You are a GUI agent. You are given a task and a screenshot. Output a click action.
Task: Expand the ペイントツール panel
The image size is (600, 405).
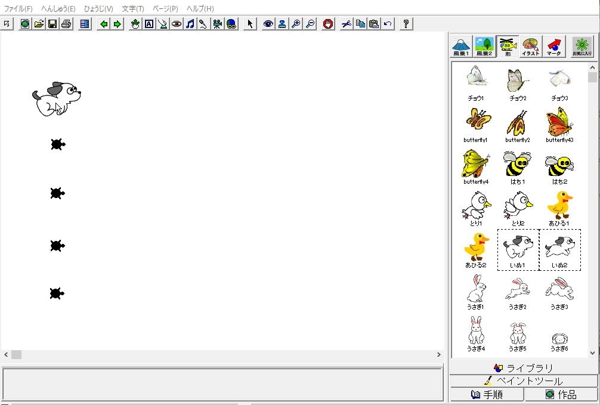(x=523, y=381)
